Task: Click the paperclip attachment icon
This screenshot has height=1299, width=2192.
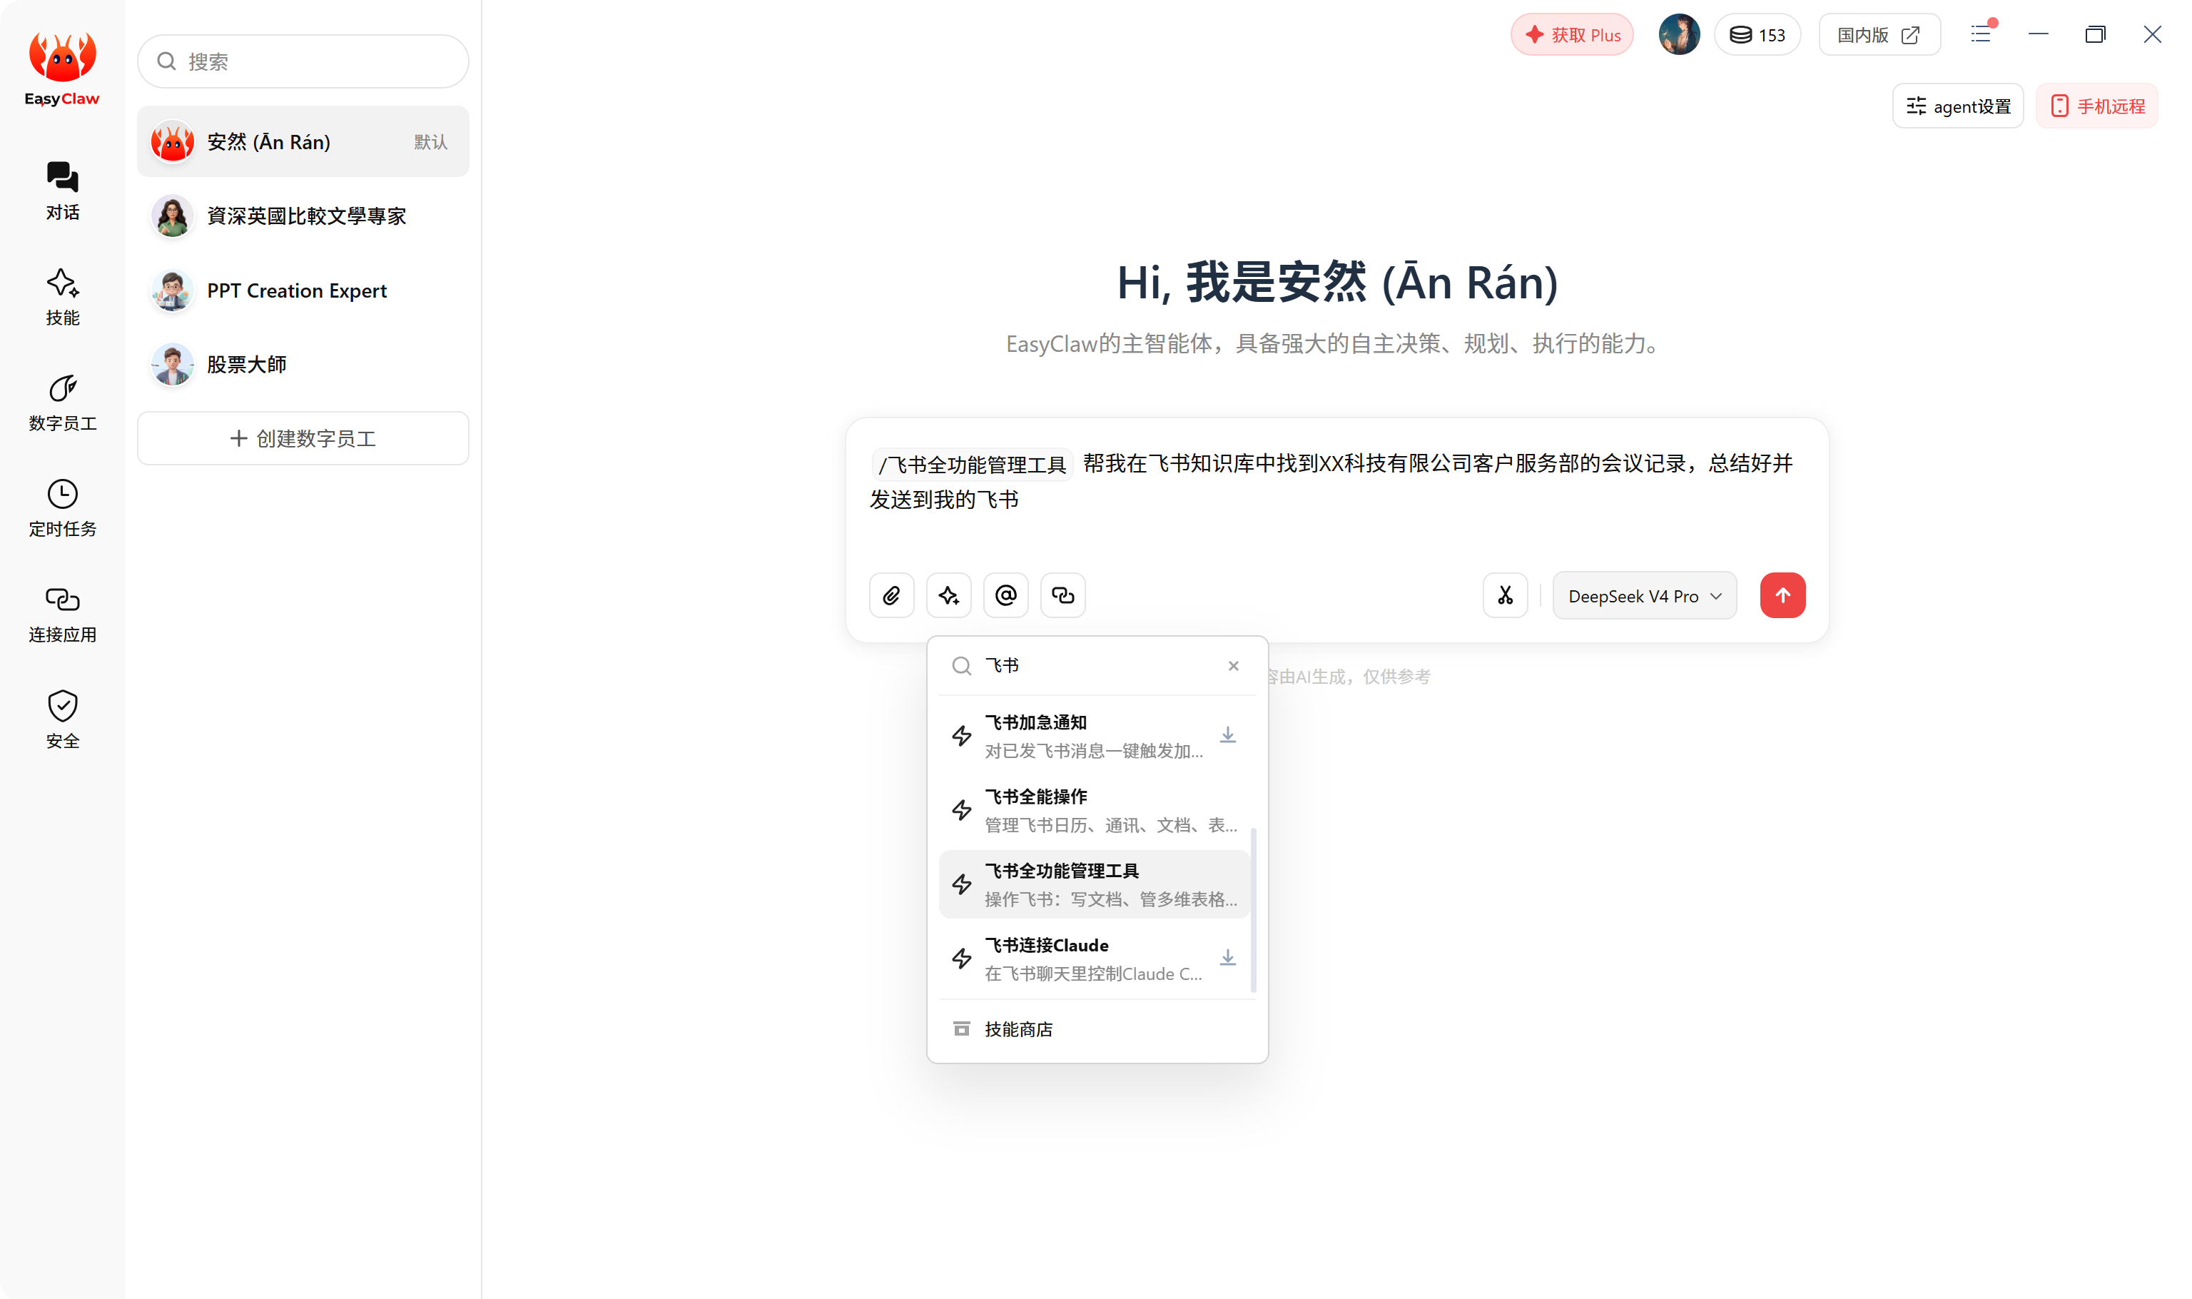Action: (892, 595)
